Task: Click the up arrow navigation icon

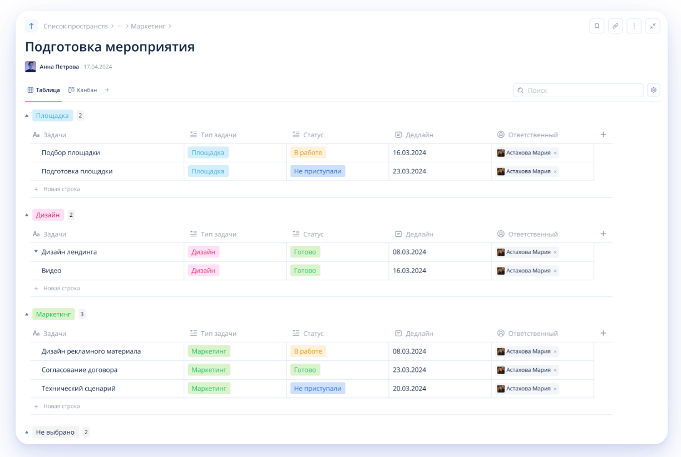Action: [x=31, y=26]
